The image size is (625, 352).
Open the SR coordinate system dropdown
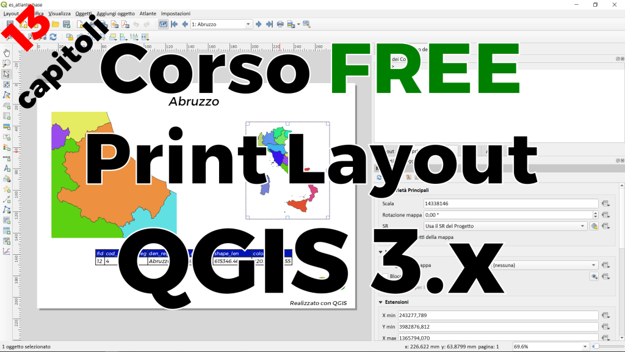tap(505, 226)
